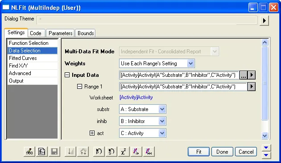Switch to the Bounds tab
This screenshot has width=281, height=163.
86,33
